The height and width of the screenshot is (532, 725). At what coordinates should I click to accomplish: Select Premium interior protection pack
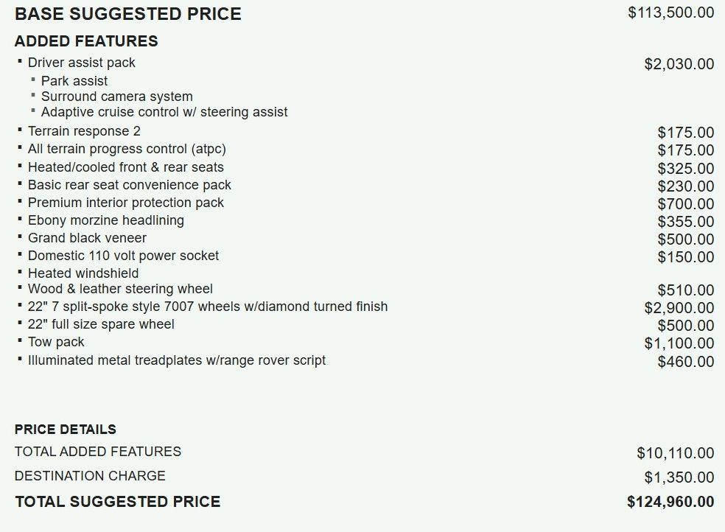point(126,203)
